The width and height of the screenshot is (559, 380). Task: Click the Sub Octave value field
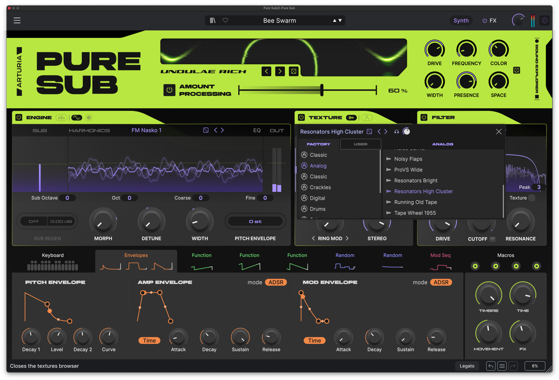[x=67, y=198]
